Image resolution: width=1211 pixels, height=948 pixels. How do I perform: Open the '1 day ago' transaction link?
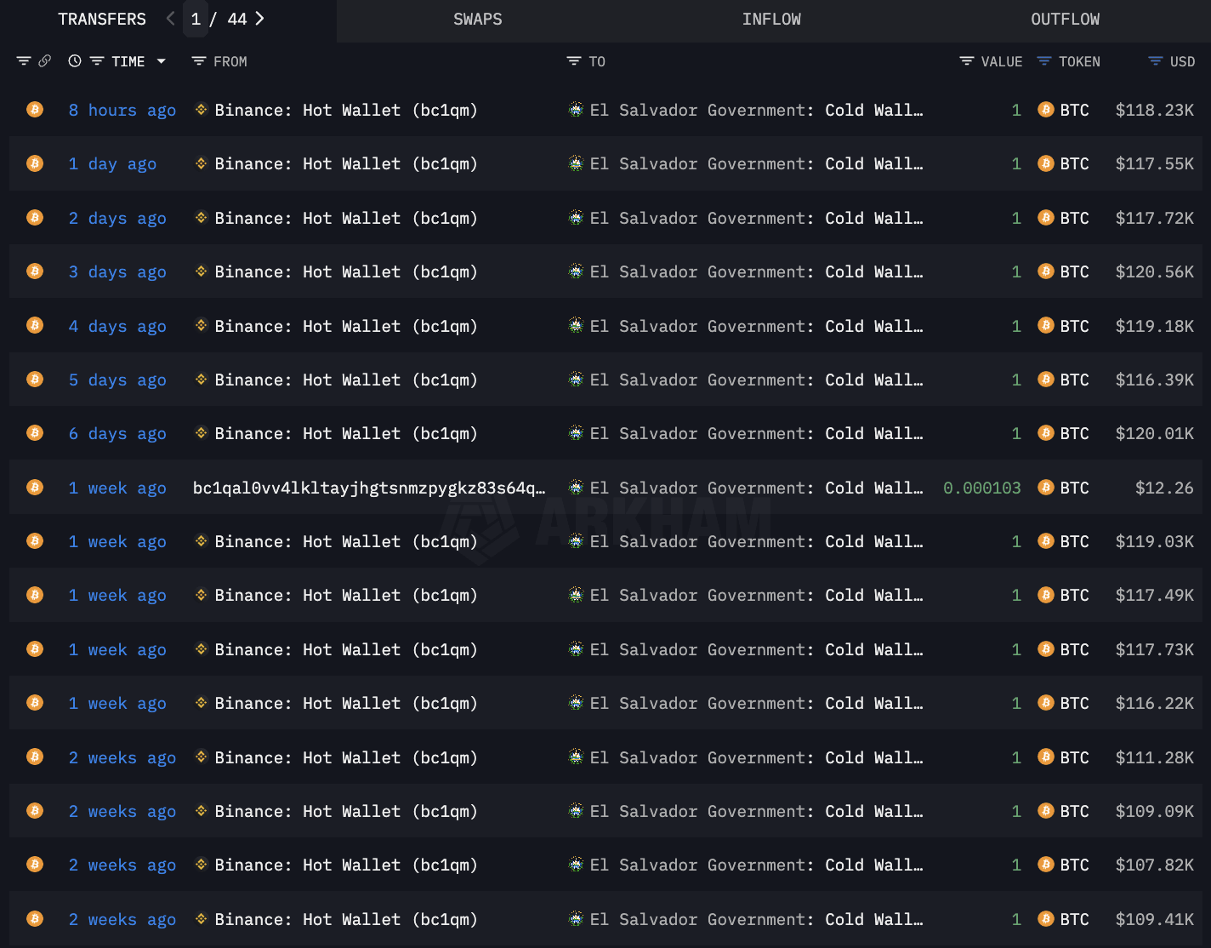coord(112,163)
